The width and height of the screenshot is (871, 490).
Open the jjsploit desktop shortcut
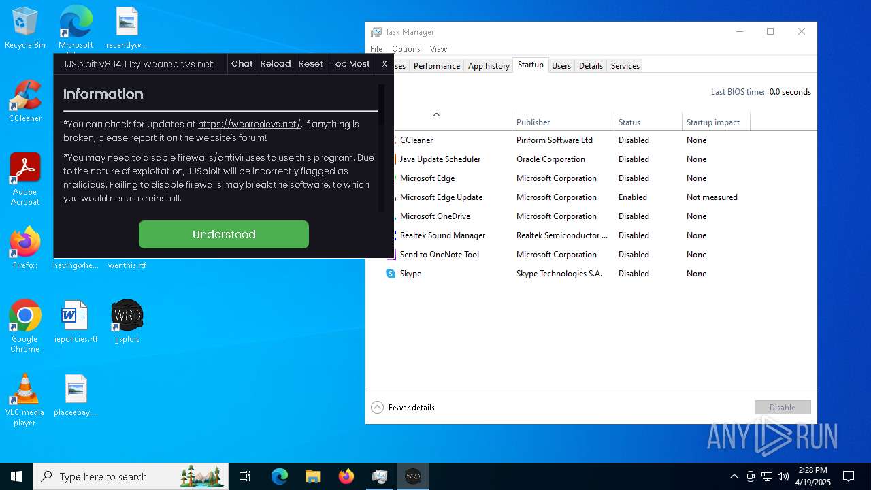127,322
